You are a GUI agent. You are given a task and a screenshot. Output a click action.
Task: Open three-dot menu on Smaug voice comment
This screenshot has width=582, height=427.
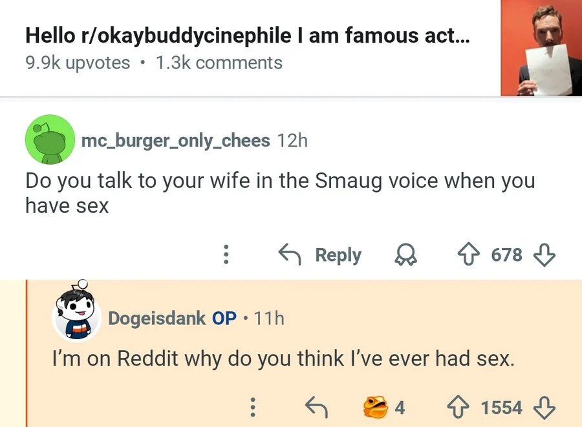pyautogui.click(x=226, y=255)
